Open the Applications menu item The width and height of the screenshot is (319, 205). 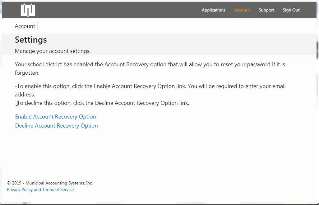(x=213, y=10)
